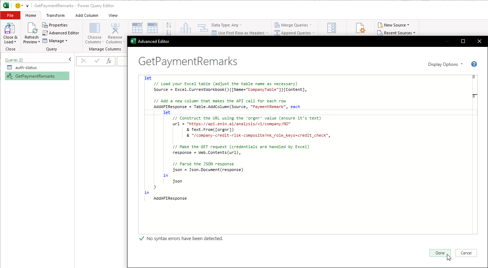Image resolution: width=488 pixels, height=268 pixels.
Task: Click the smiley feedback icon
Action: tap(18, 6)
